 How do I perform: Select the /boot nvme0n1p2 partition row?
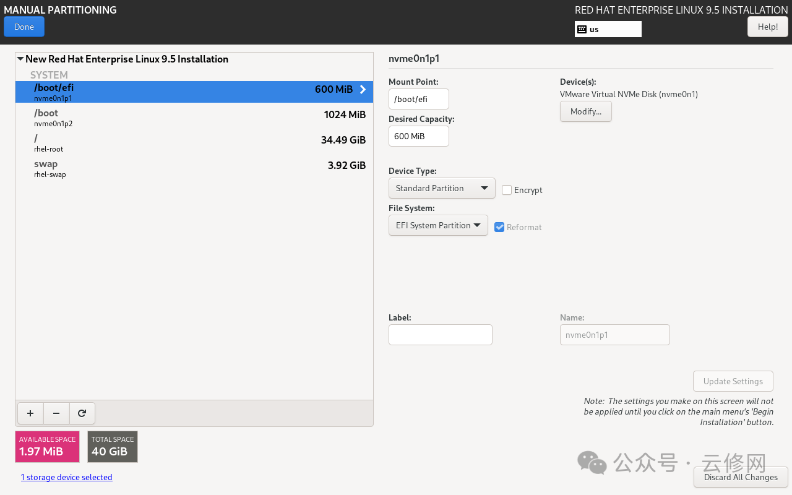pos(194,117)
